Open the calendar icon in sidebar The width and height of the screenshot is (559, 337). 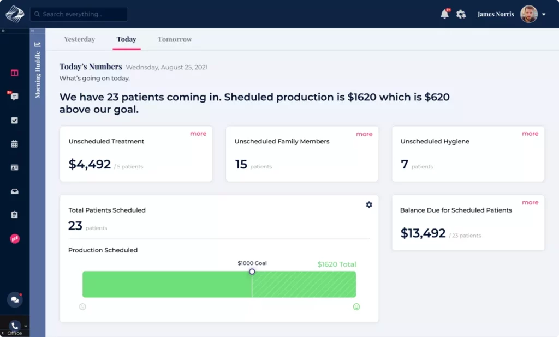tap(15, 144)
